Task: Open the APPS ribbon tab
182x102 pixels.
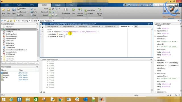Action: pos(32,5)
